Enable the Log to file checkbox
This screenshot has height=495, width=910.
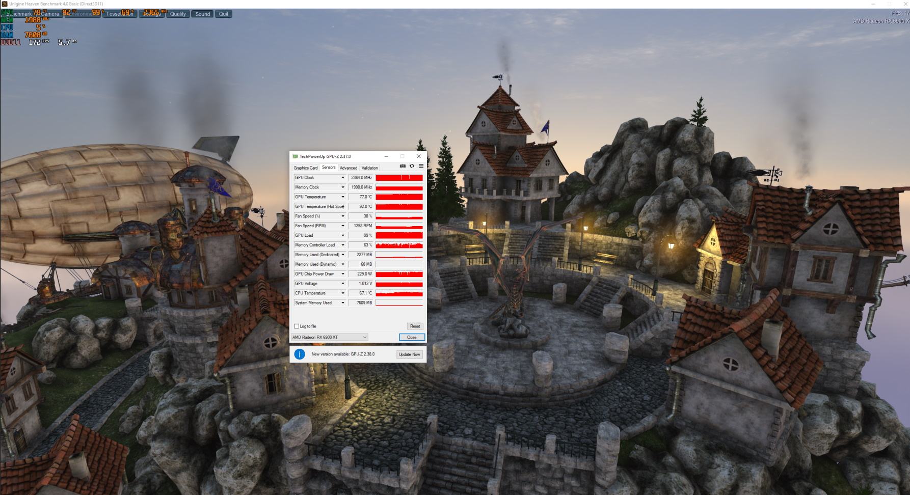click(x=297, y=326)
